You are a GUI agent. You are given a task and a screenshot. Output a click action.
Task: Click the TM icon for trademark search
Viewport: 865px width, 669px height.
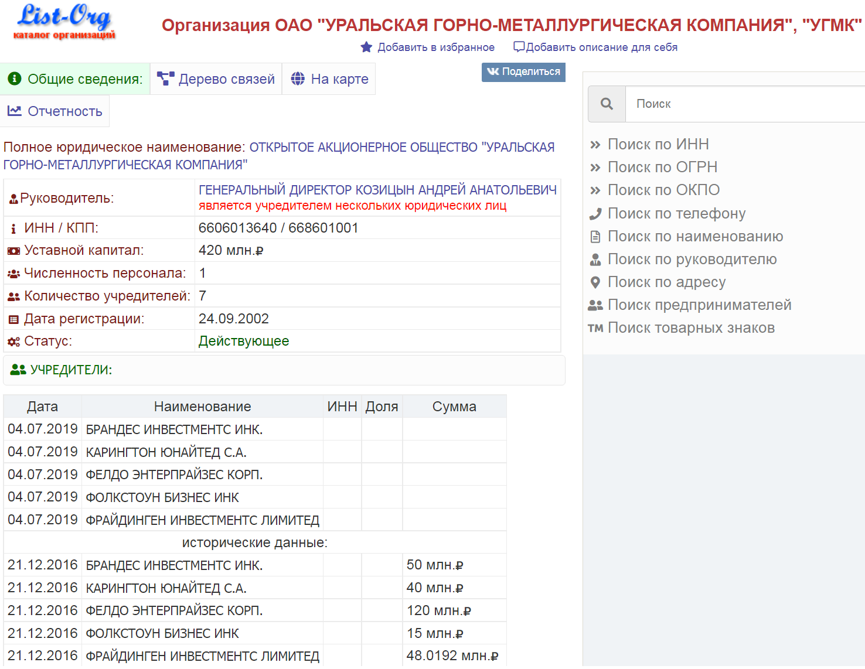595,328
